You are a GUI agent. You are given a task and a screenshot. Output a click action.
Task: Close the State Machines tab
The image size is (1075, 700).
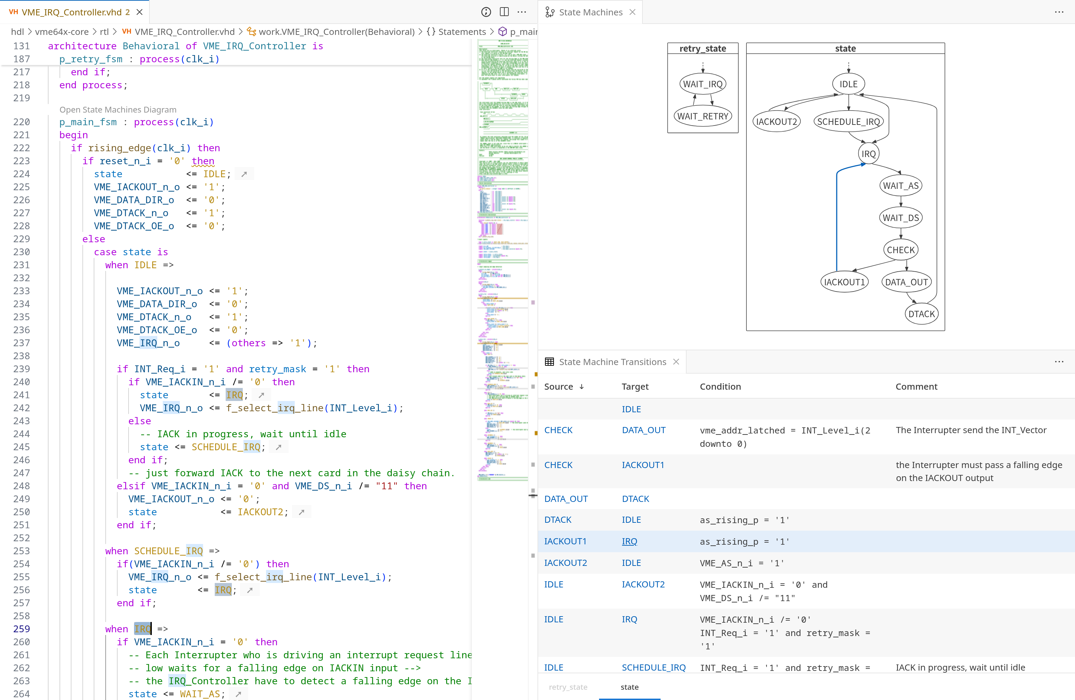[x=632, y=12]
